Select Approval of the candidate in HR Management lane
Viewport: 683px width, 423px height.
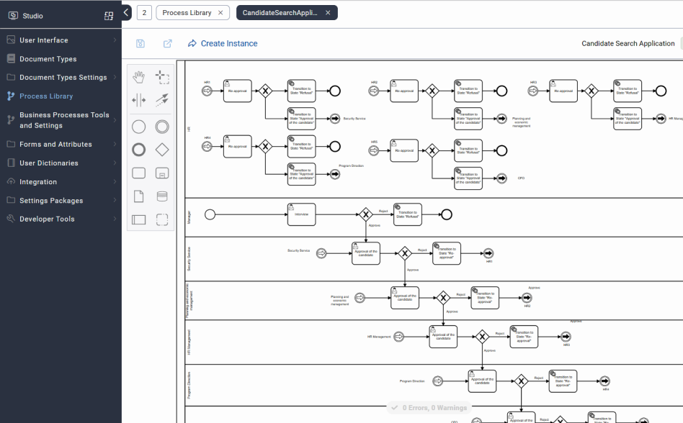443,337
